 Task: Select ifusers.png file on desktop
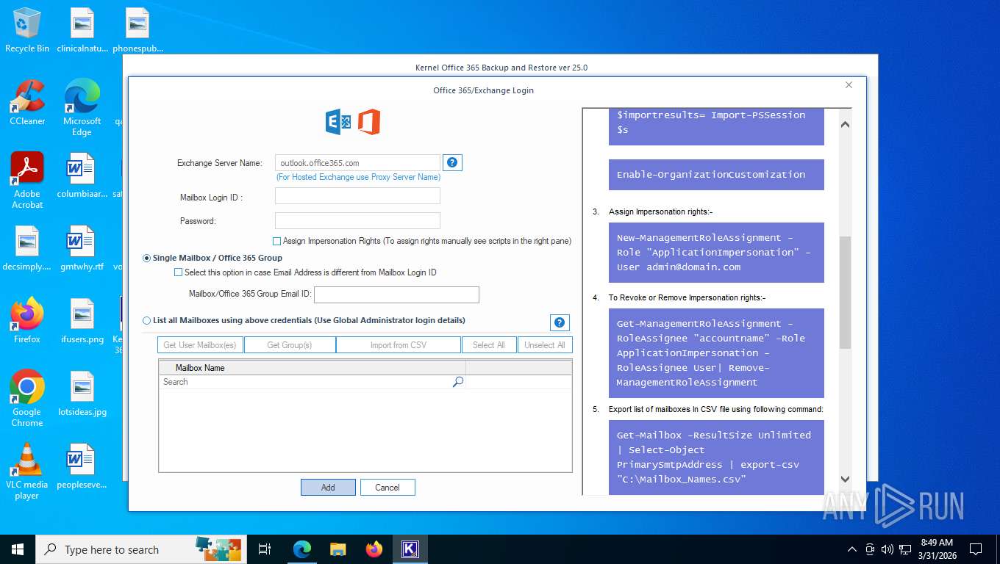click(82, 321)
